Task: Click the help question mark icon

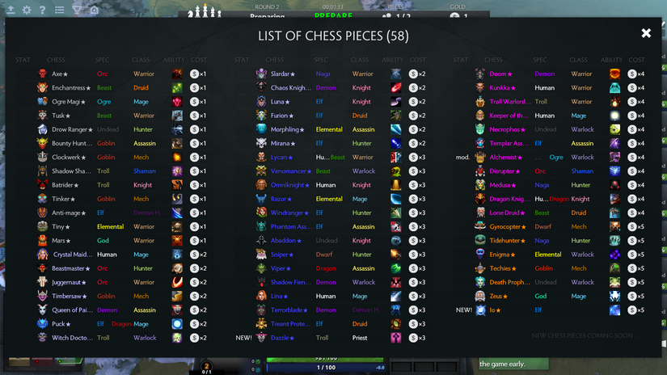Action: [x=43, y=10]
